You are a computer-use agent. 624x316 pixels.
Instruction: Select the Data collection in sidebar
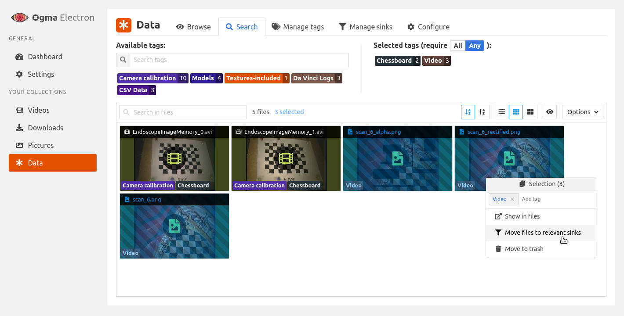pyautogui.click(x=53, y=163)
